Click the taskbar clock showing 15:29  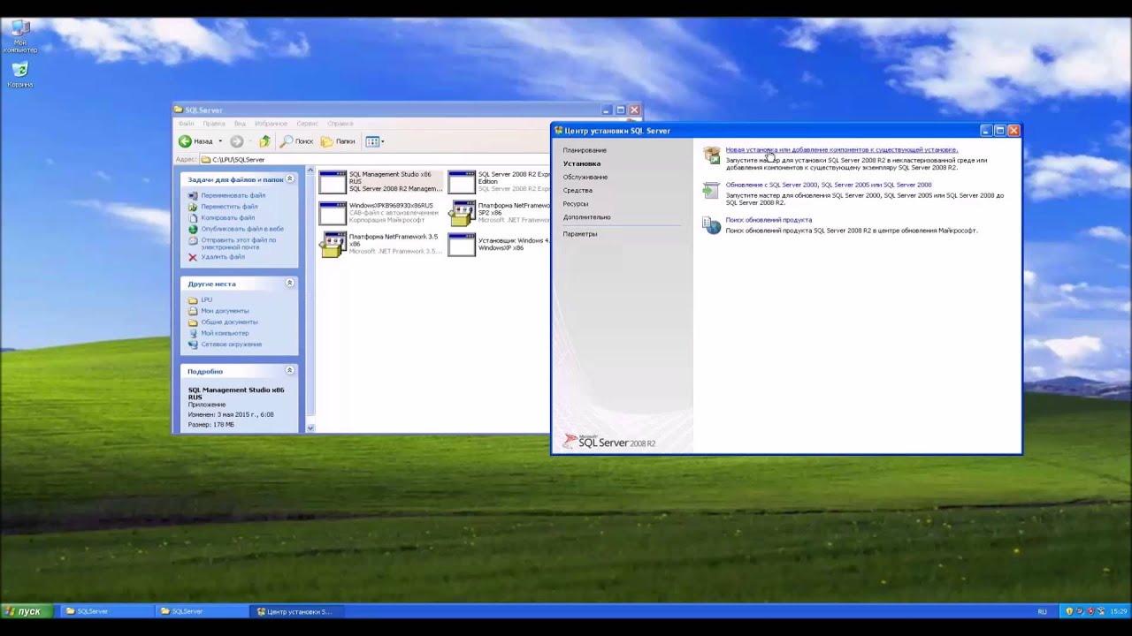click(x=1119, y=611)
